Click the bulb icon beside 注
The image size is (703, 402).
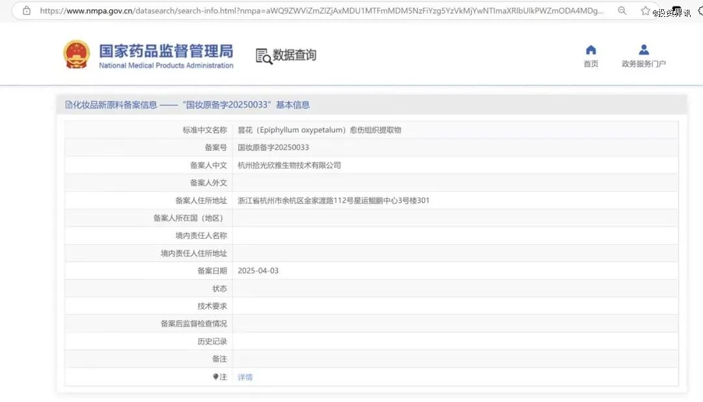(x=215, y=377)
